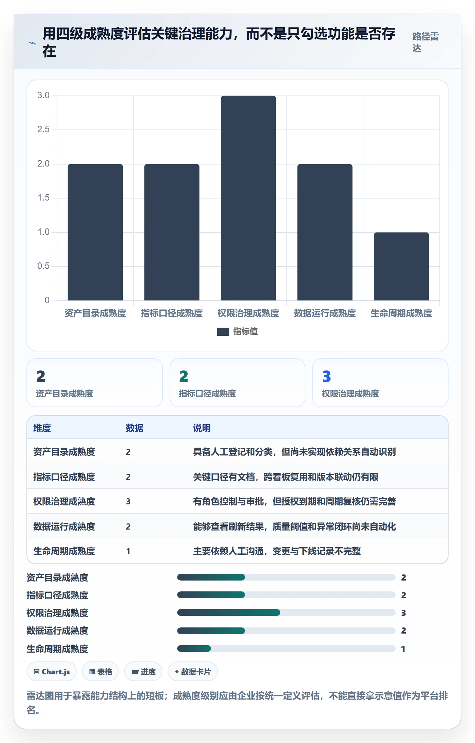
Task: Click the footer note about 雷达图
Action: pyautogui.click(x=237, y=703)
